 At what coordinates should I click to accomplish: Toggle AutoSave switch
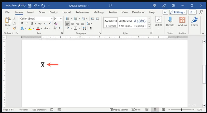click(21, 5)
